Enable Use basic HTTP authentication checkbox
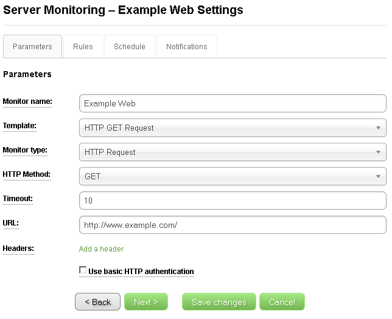Screen dimensions: 392x319 click(x=83, y=270)
